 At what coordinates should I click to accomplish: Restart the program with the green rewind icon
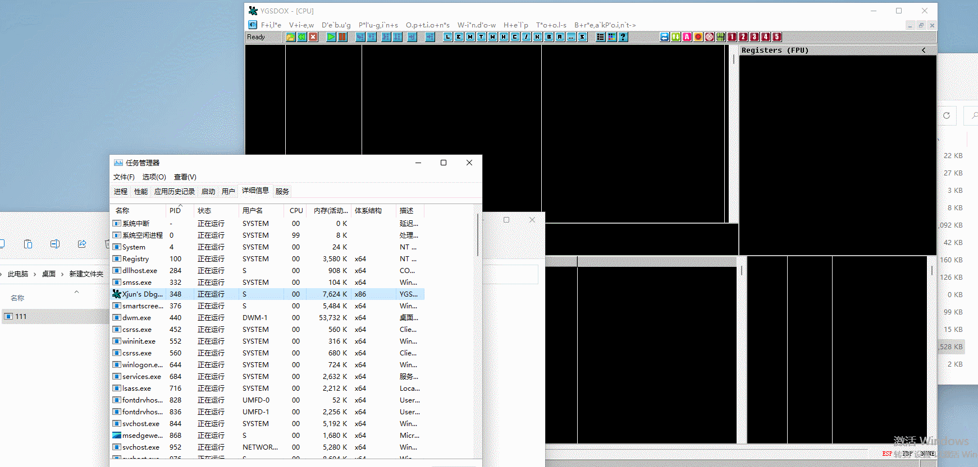302,37
